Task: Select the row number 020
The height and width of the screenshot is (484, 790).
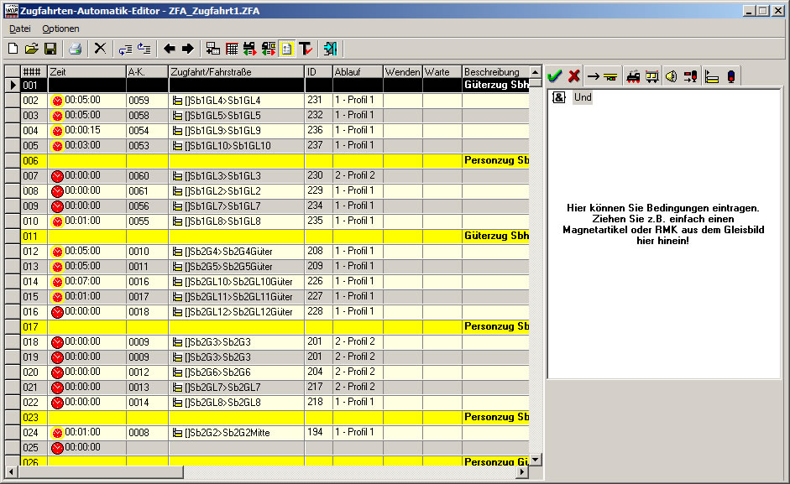Action: click(x=34, y=372)
